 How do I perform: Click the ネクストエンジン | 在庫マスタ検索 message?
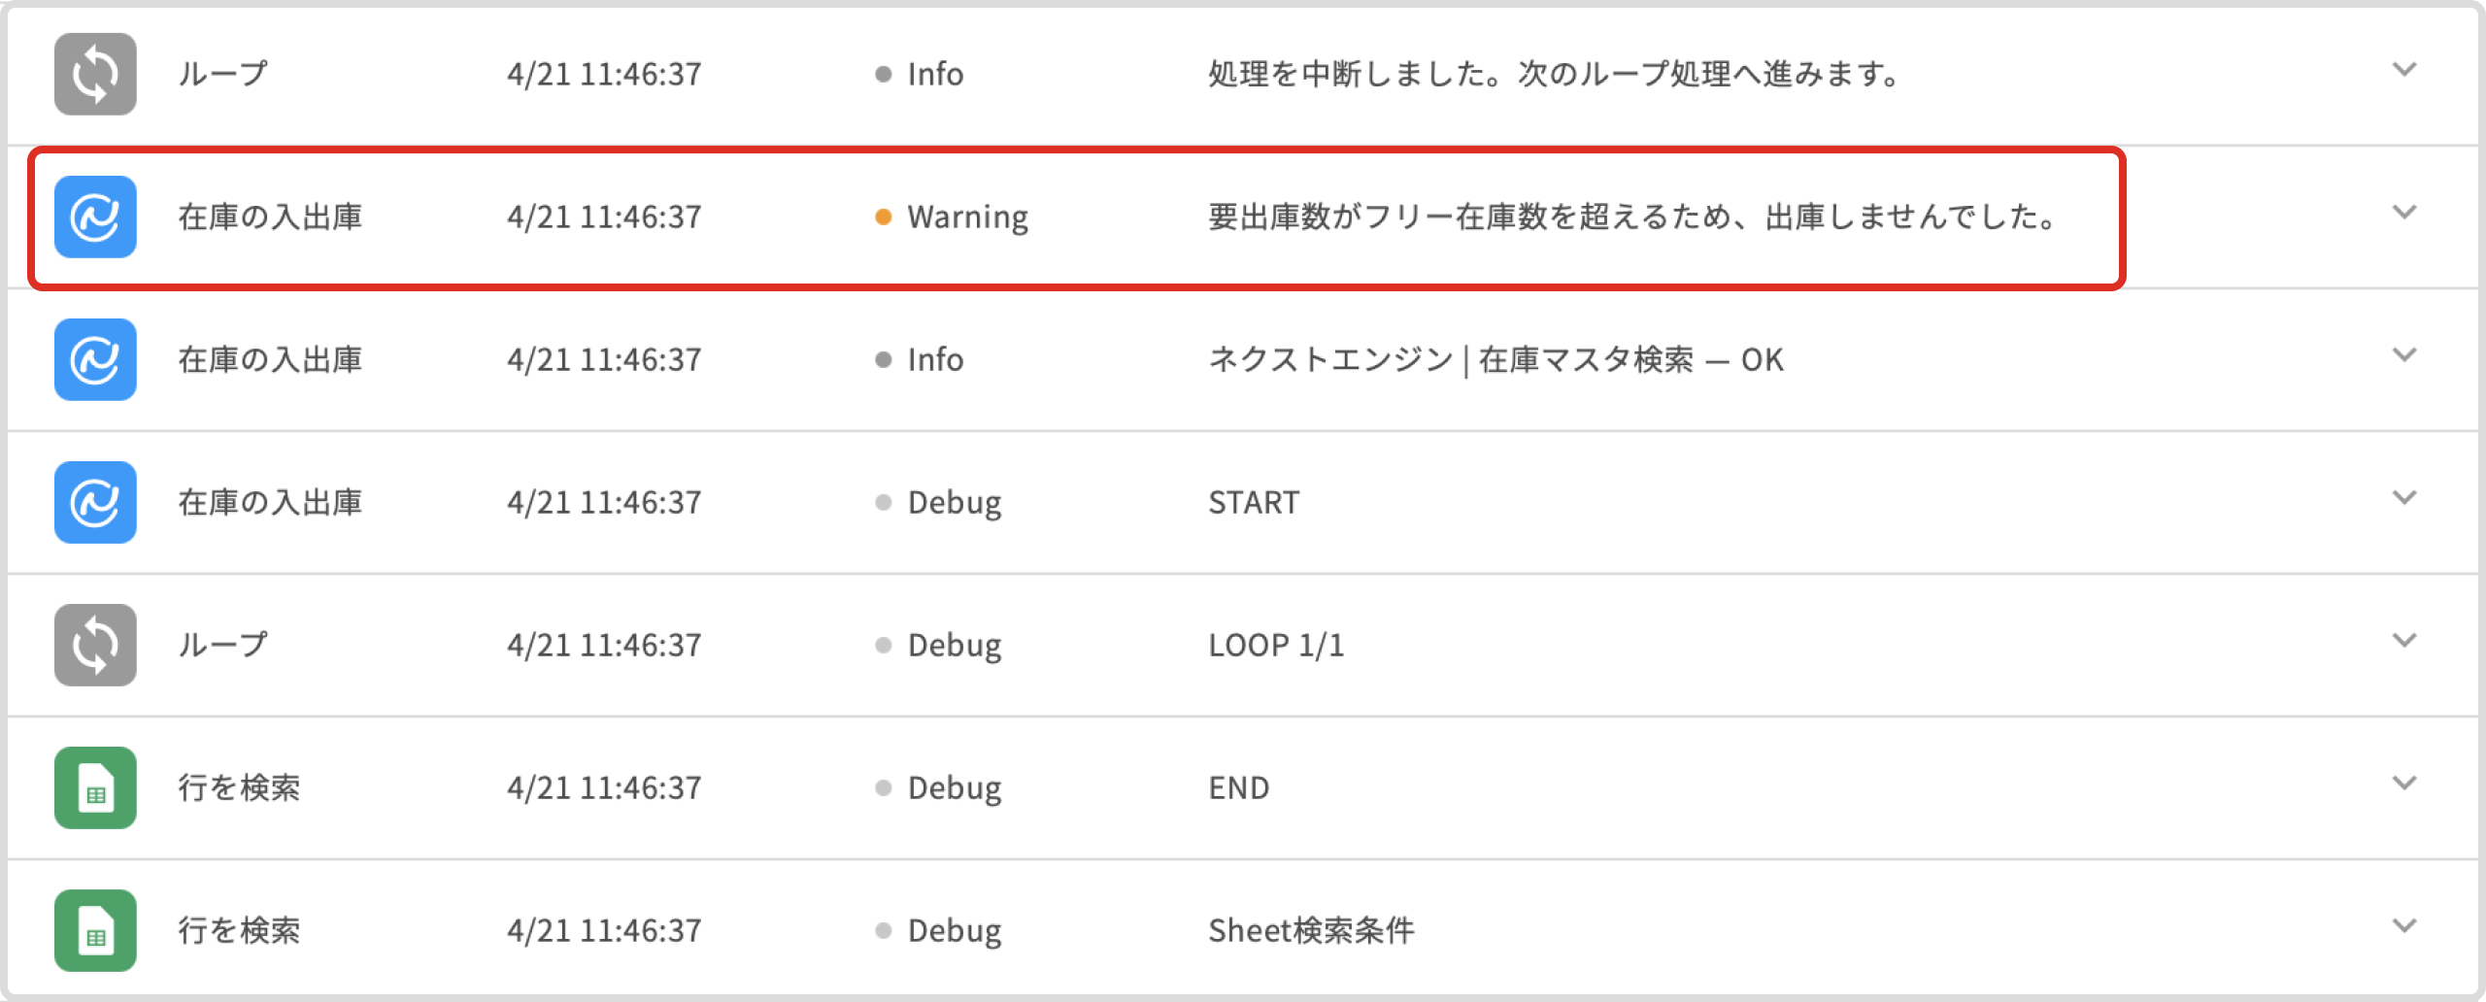(x=1495, y=360)
